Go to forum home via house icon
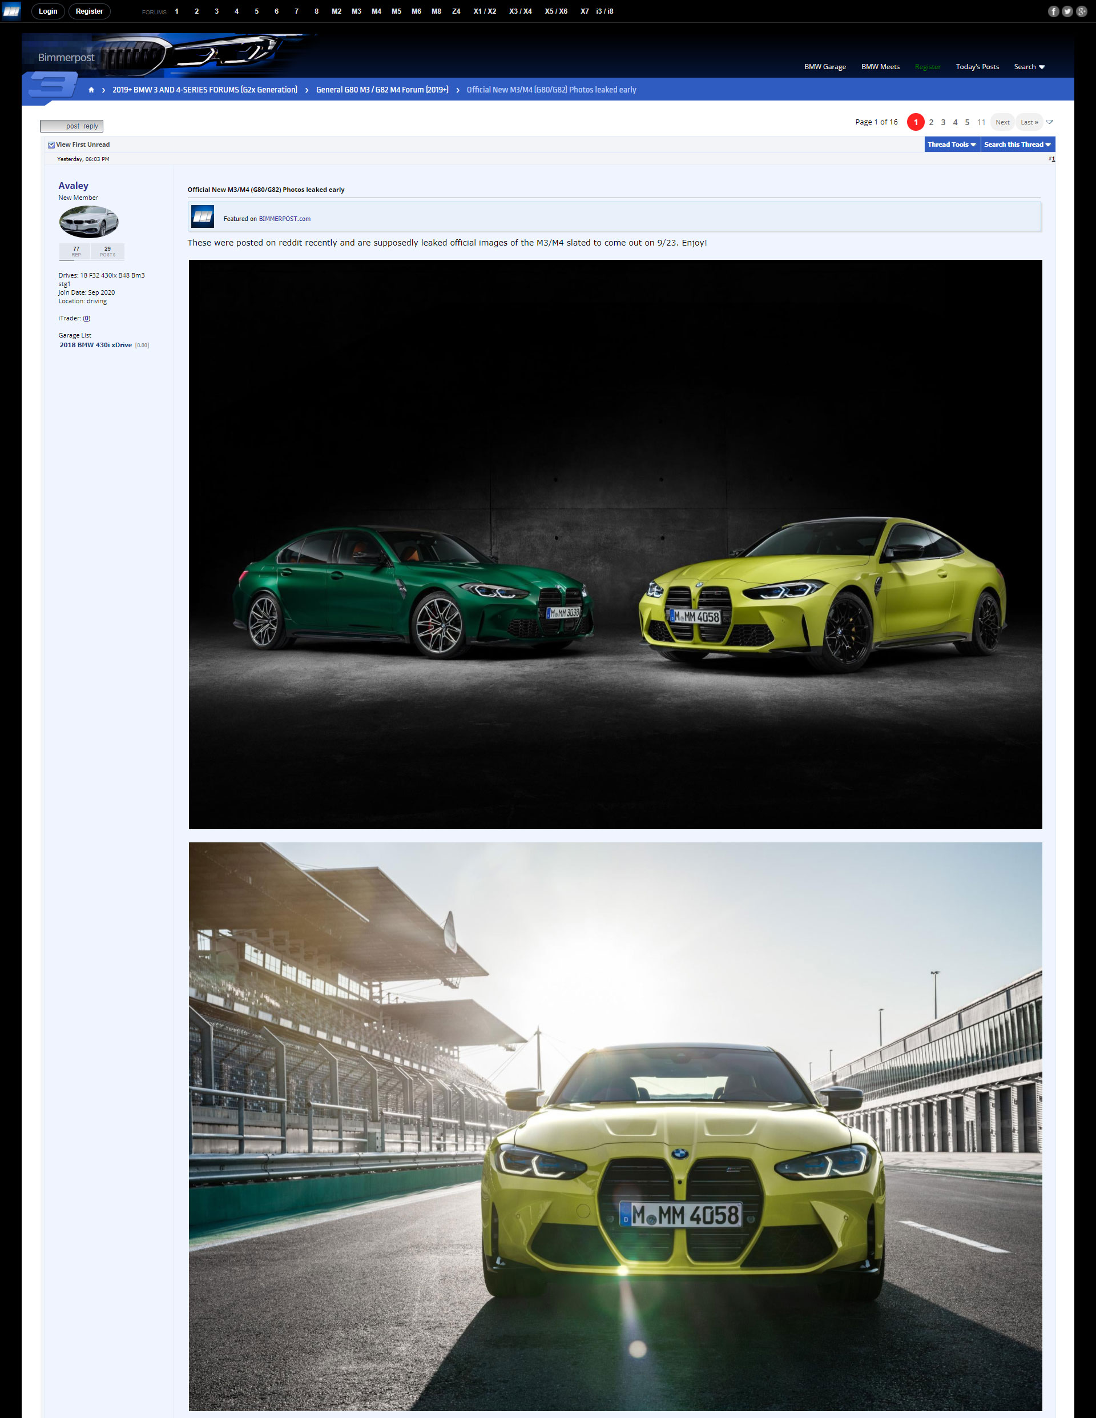Screen dimensions: 1096x1418 click(91, 90)
